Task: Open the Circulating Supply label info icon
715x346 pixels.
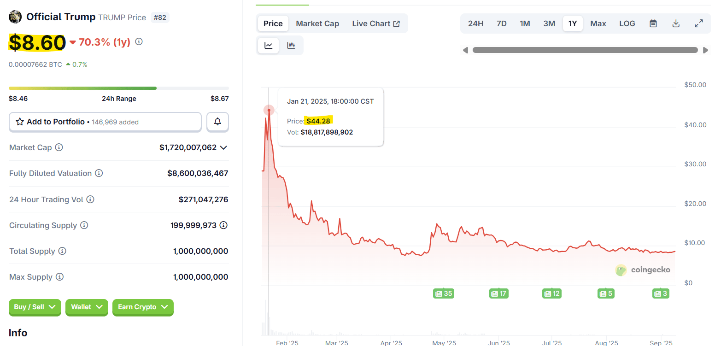Action: tap(84, 225)
